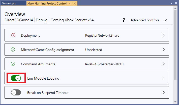
Task: Click the Gaming.Xbox.Scarlett.x64 platform text
Action: [x=72, y=20]
